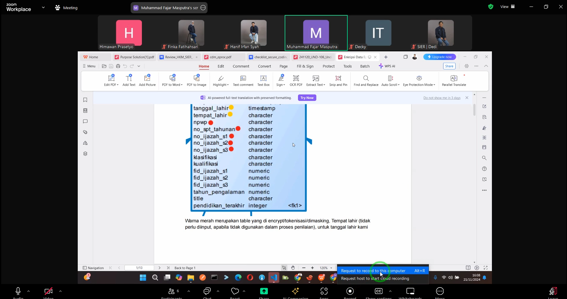
Task: Click the page number input field
Action: [139, 268]
